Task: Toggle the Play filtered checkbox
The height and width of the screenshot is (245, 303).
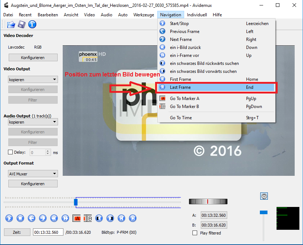Action: click(195, 233)
